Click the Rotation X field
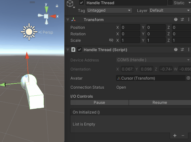 [x=131, y=34]
